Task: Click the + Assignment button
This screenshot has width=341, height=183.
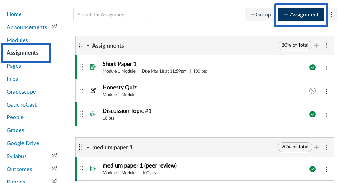Action: [x=301, y=14]
